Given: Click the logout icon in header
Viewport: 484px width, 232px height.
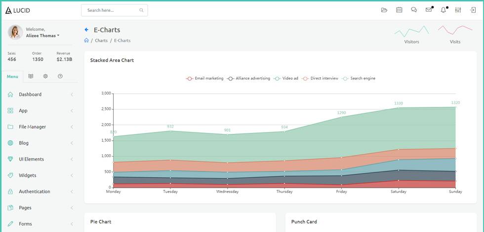Looking at the screenshot, I should [473, 10].
